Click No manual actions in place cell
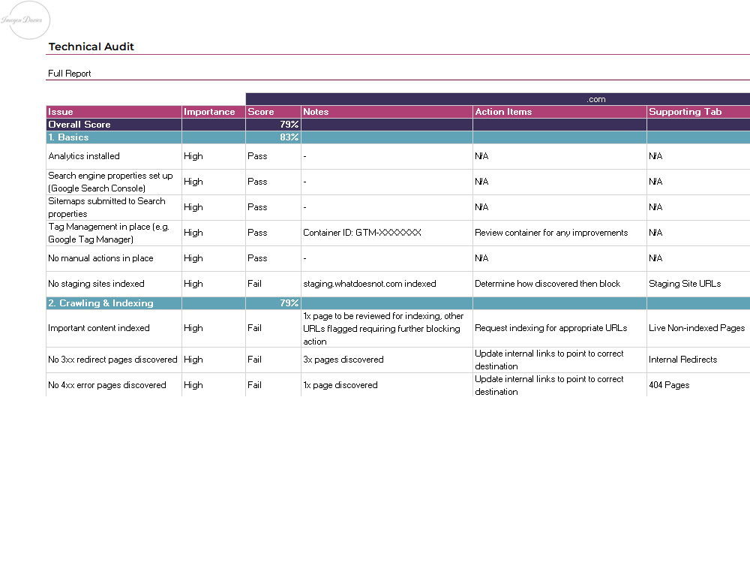The width and height of the screenshot is (750, 563). click(x=114, y=258)
